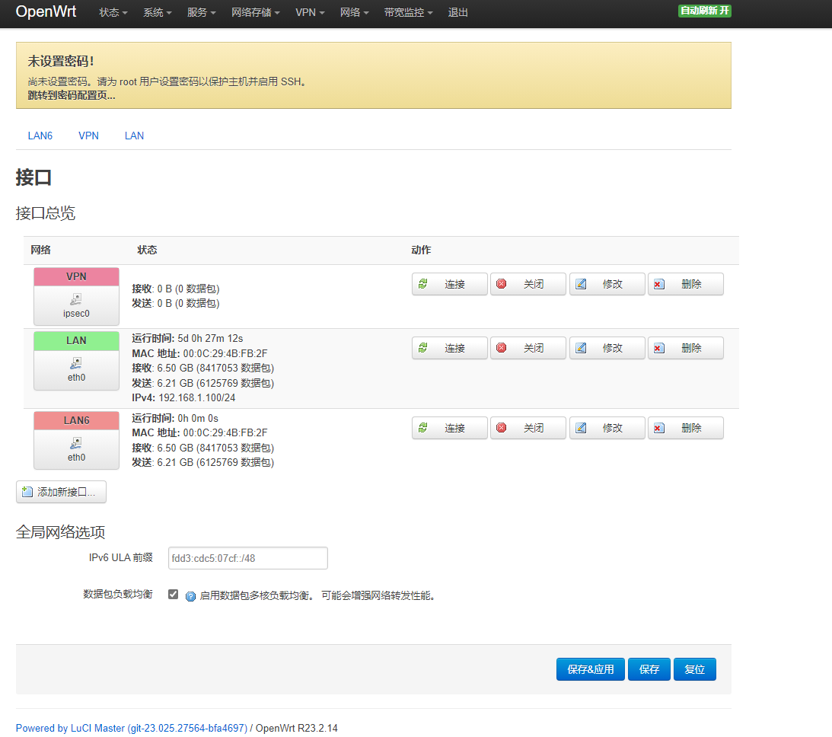Click the OpenWrt brand logo
This screenshot has width=832, height=737.
(x=46, y=11)
